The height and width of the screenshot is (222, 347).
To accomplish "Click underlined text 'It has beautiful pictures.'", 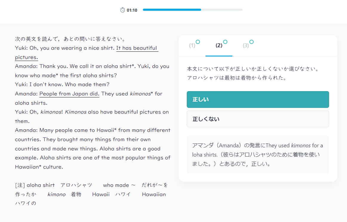I will [137, 48].
